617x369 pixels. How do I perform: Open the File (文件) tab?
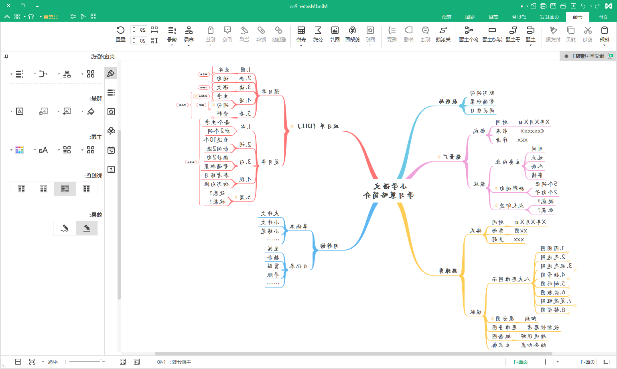click(x=603, y=17)
